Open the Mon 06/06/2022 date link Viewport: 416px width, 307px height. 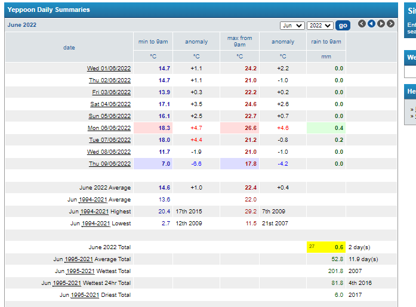(109, 128)
